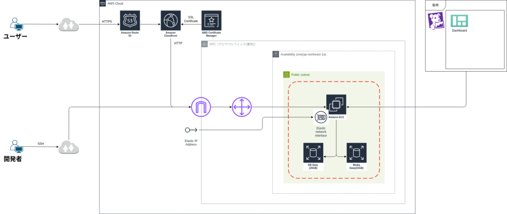Image resolution: width=507 pixels, height=214 pixels.
Task: Click the Media Data (10GB) volume icon
Action: pyautogui.click(x=356, y=153)
